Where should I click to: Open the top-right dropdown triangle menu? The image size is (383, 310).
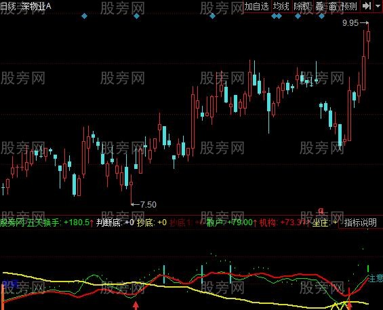click(378, 6)
